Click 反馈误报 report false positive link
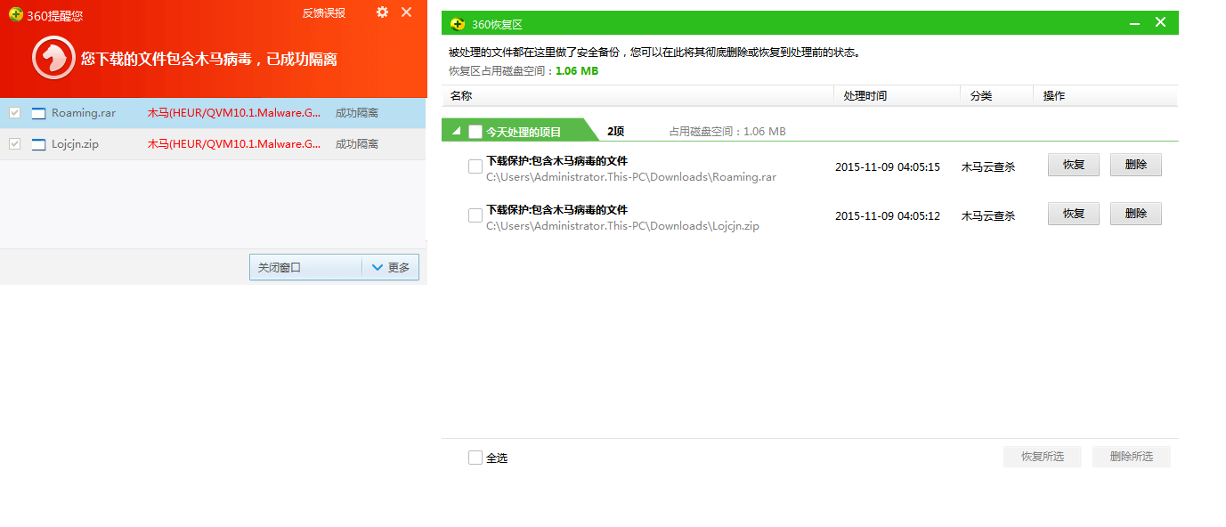1226x527 pixels. (x=324, y=12)
